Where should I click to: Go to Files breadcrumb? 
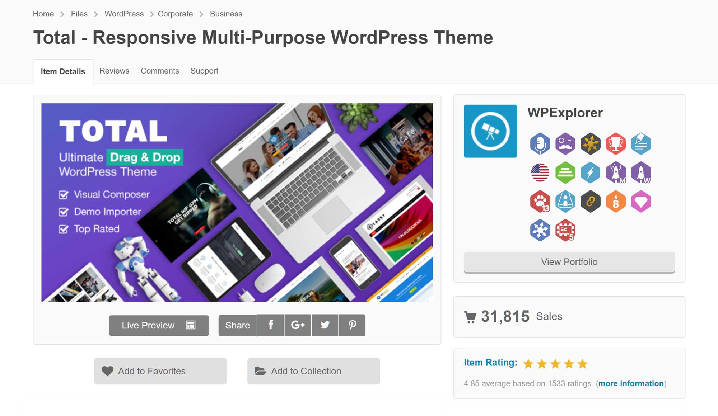[79, 14]
